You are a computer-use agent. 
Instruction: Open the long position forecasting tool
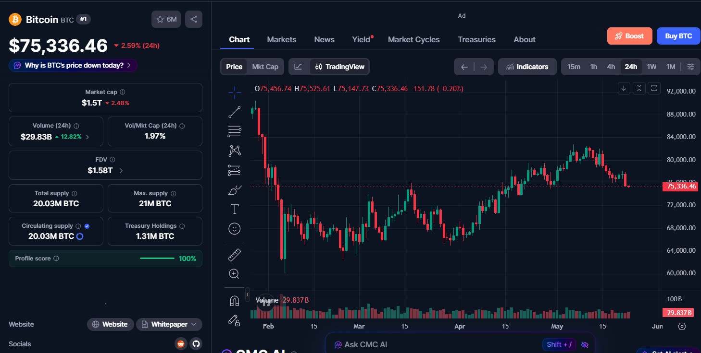point(235,170)
